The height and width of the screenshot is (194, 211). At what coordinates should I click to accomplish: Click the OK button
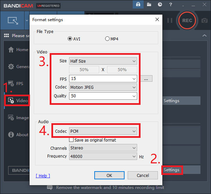pyautogui.click(x=109, y=176)
